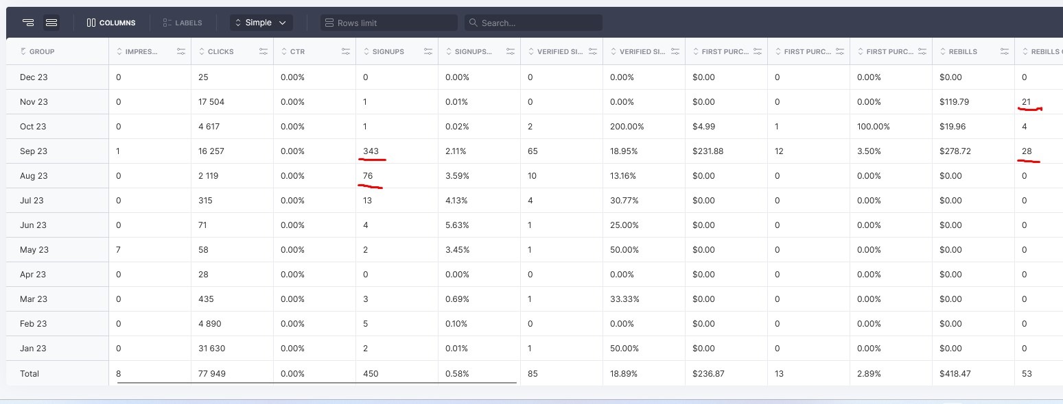This screenshot has height=404, width=1063.
Task: Select the Jul 23 group row
Action: pyautogui.click(x=32, y=201)
